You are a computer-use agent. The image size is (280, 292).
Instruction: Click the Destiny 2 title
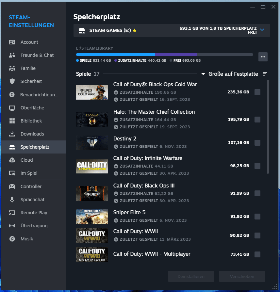coord(124,138)
